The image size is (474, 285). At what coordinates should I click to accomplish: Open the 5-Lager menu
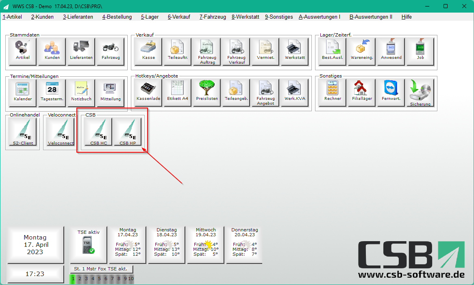pyautogui.click(x=150, y=17)
